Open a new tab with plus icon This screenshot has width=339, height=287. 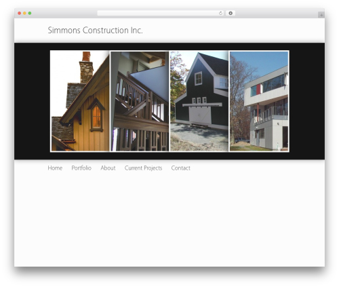click(321, 15)
